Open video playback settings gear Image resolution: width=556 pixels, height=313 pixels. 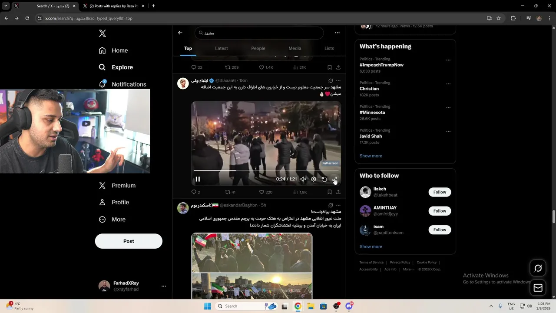(314, 179)
